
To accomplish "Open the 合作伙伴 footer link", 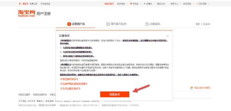I will (31, 101).
